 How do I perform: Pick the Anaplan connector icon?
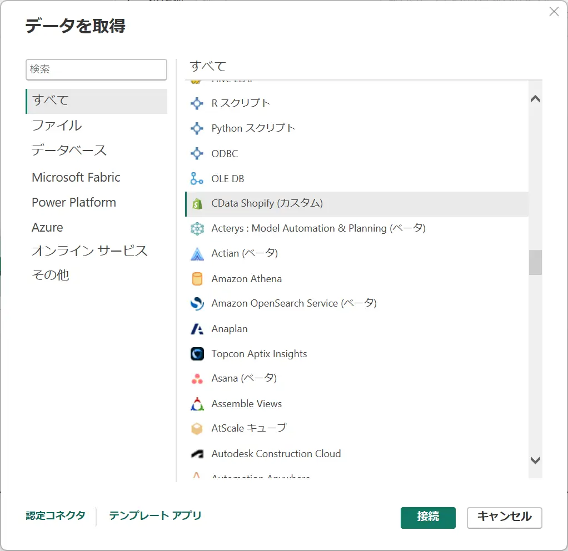(197, 329)
